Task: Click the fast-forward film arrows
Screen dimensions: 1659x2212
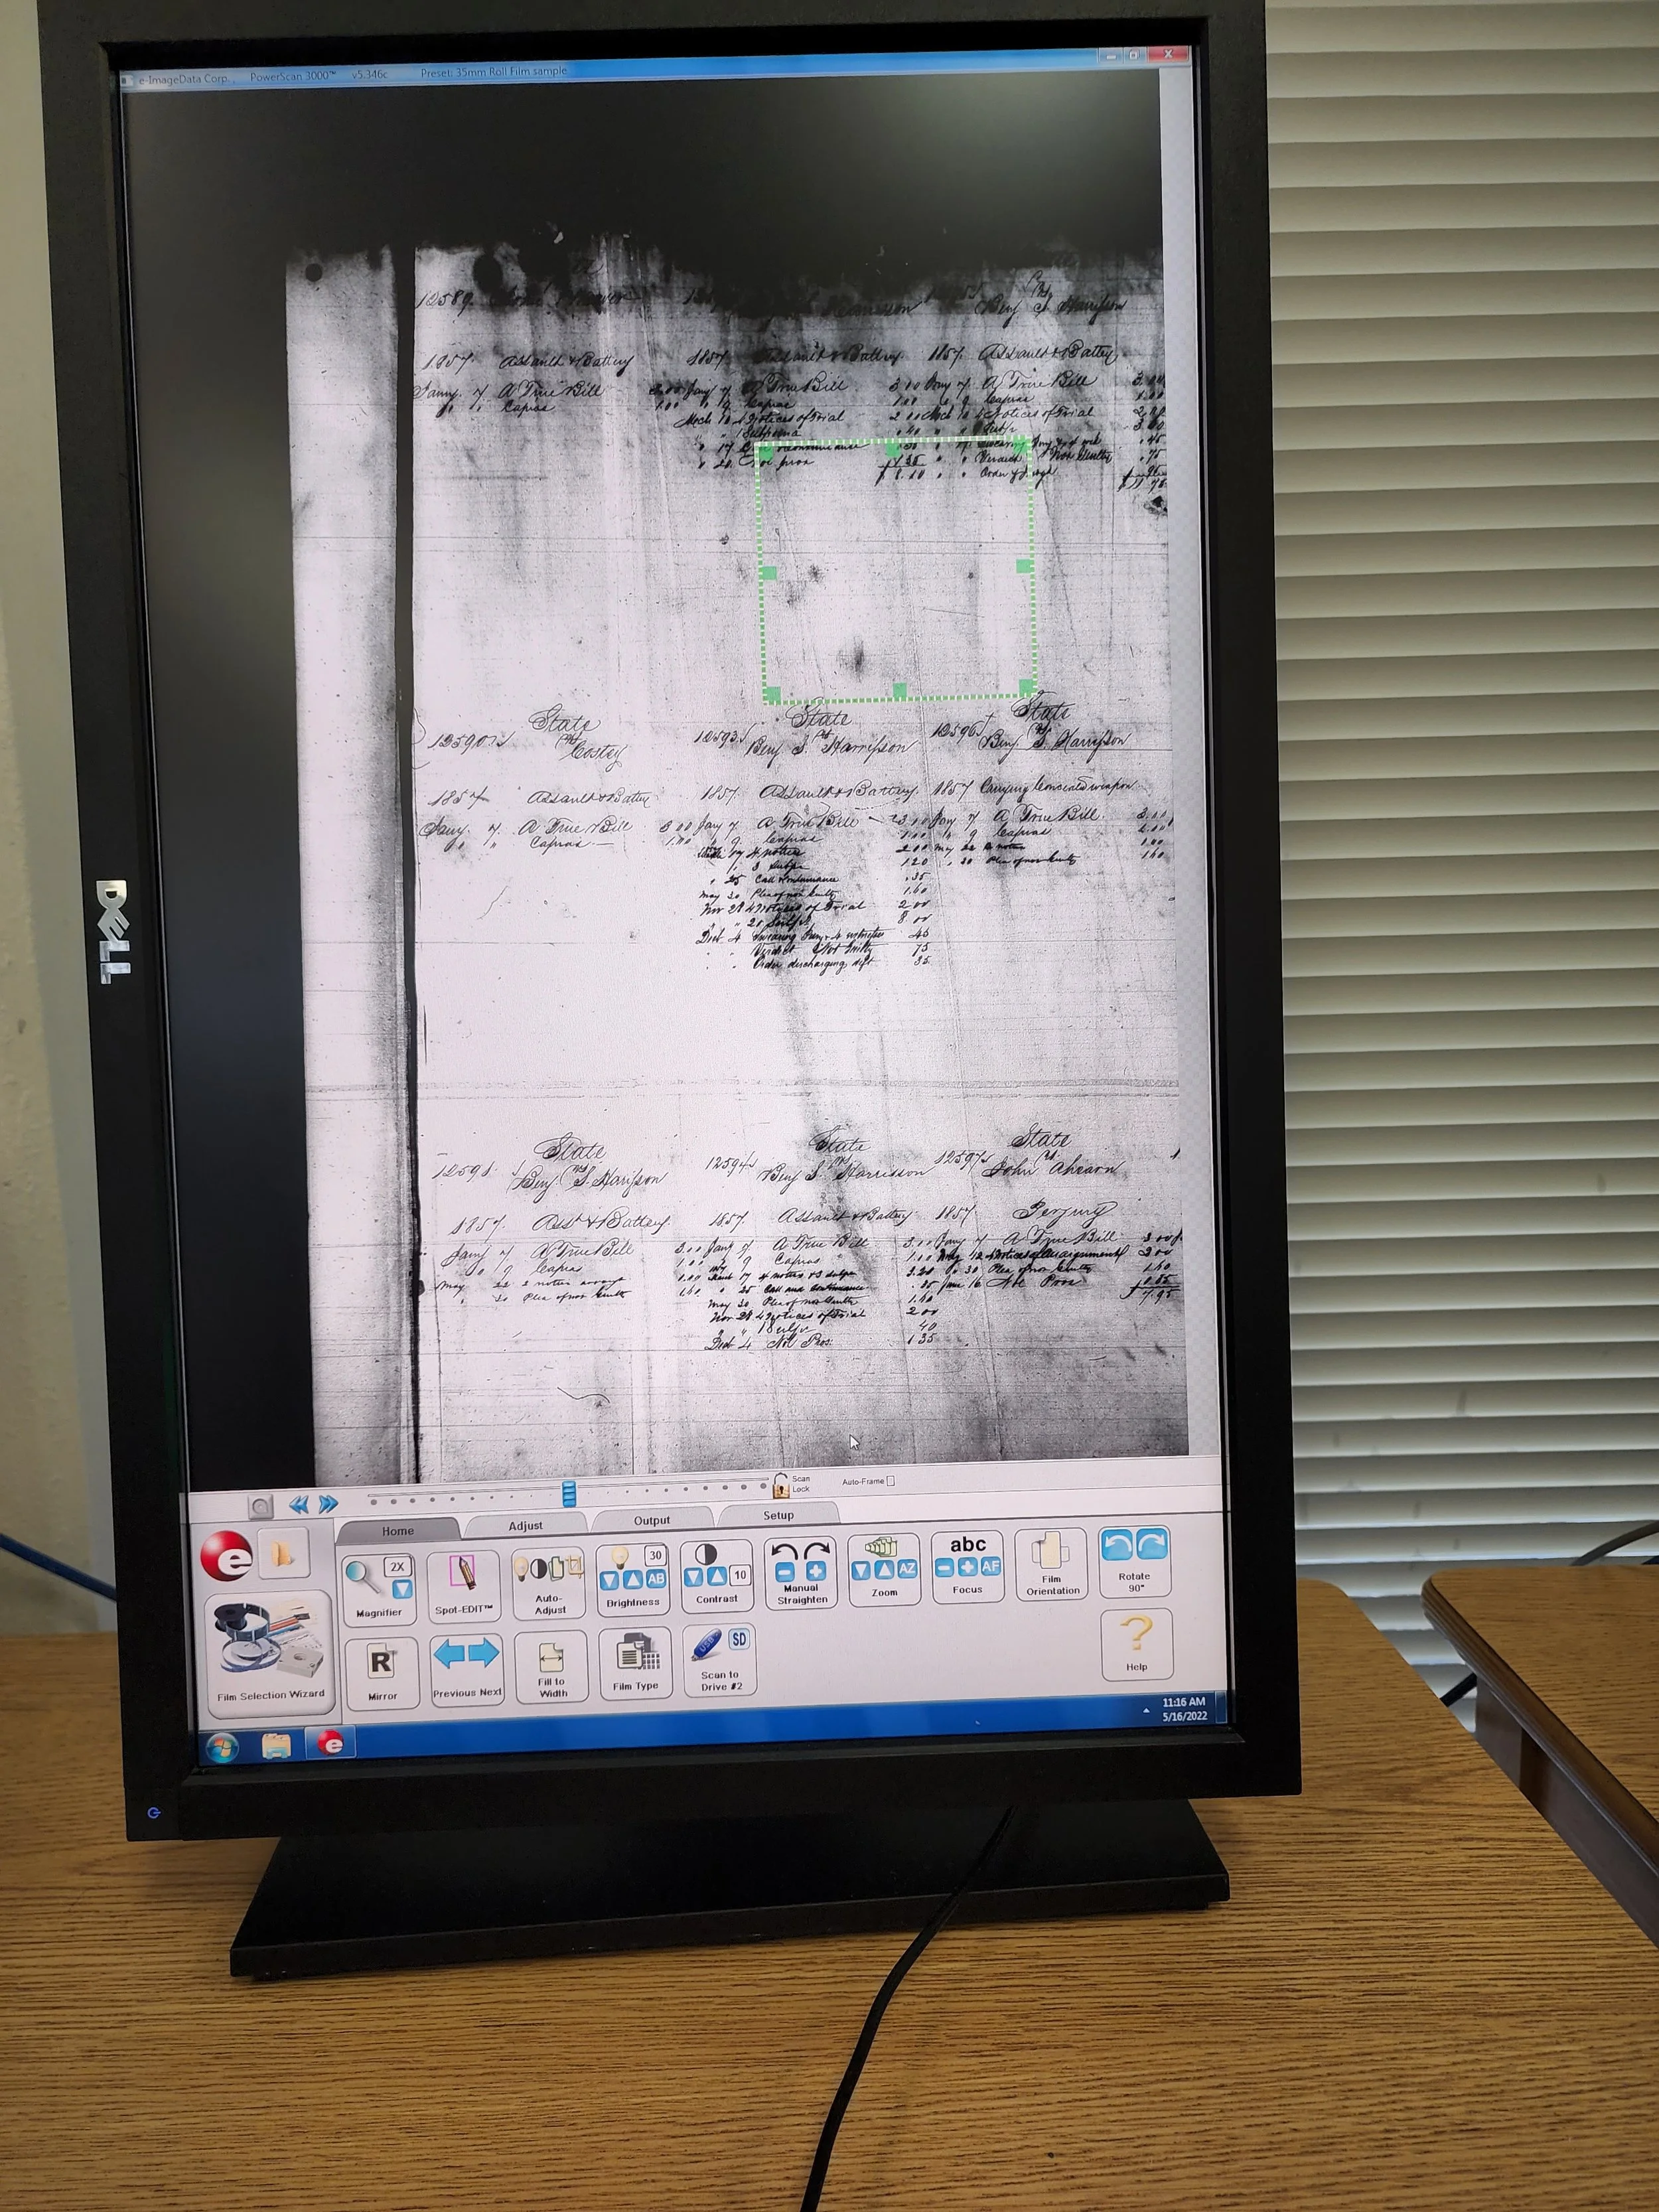Action: (x=328, y=1504)
